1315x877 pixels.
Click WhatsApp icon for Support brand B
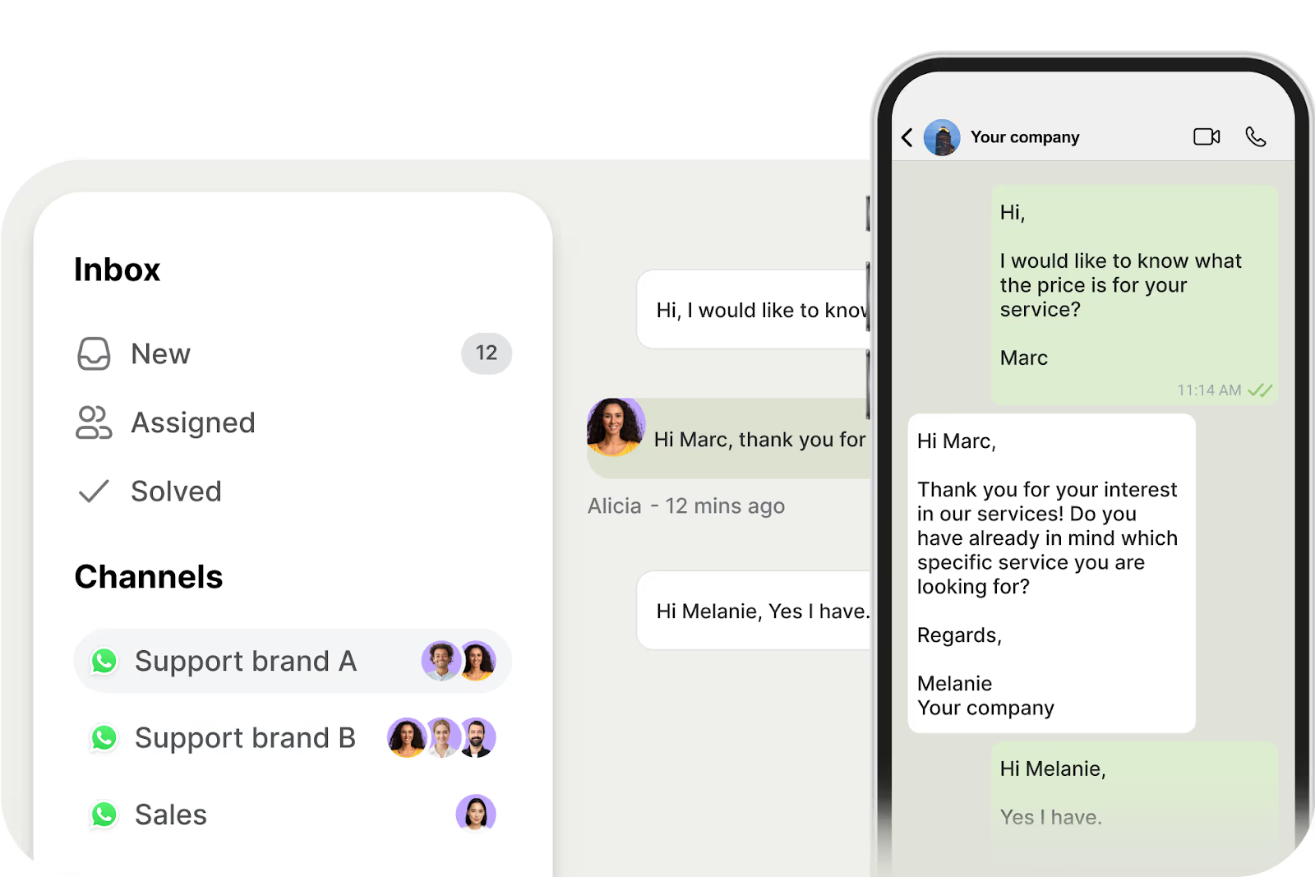104,738
